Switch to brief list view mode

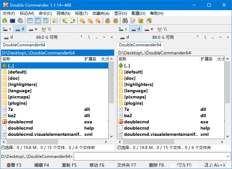click(30, 21)
